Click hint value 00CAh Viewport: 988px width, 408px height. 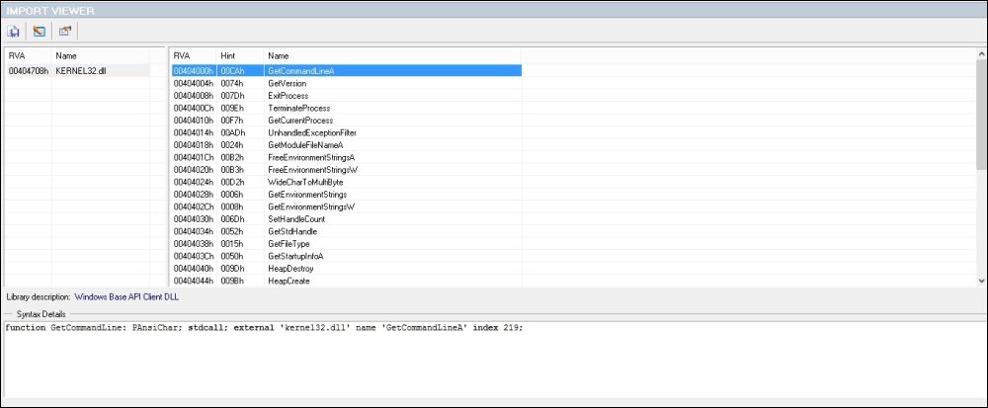[232, 71]
